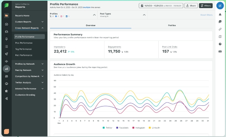Open Post Performance report

[x=24, y=43]
